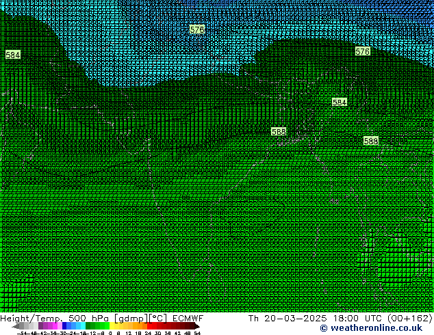Click the gray arrow at legend's cold end
Image resolution: width=434 pixels, height=335 pixels.
click(x=16, y=326)
